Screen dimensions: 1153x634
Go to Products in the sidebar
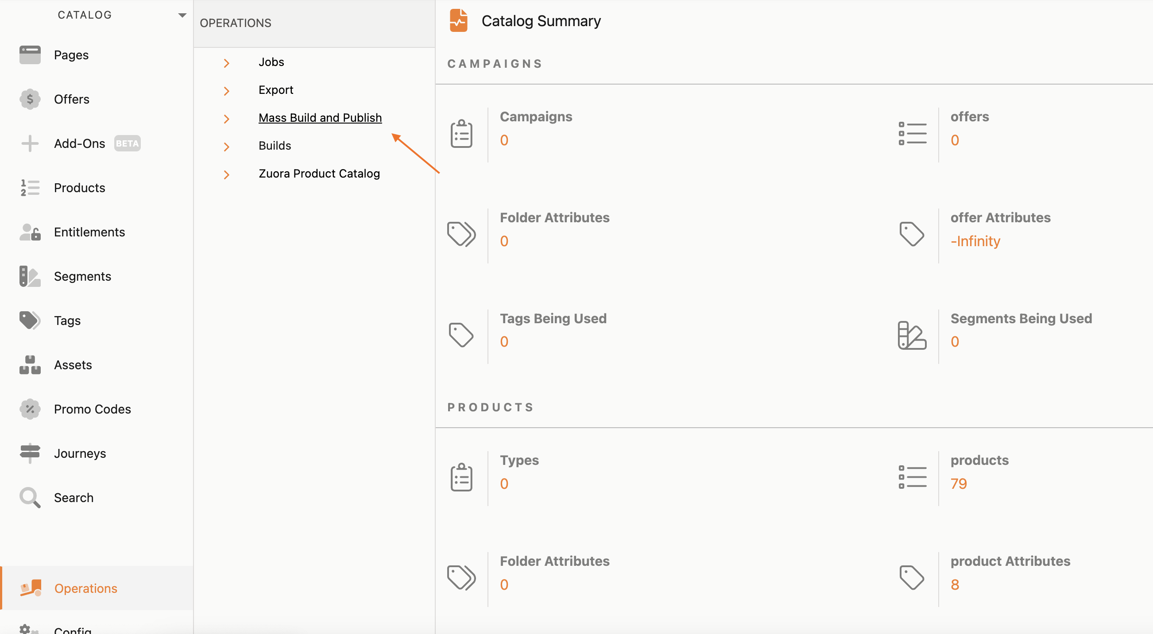pyautogui.click(x=80, y=187)
